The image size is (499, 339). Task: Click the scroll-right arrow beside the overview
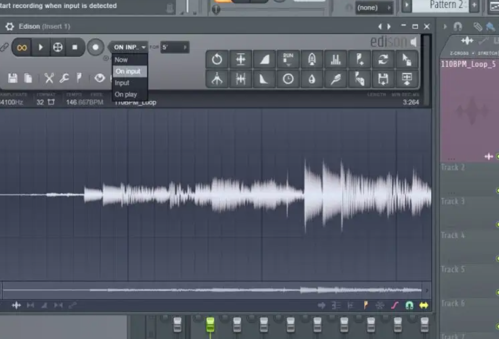(427, 290)
